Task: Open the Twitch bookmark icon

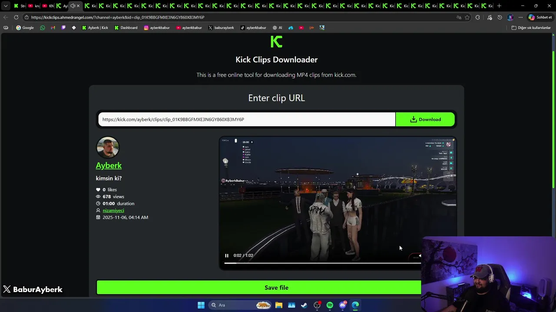Action: (x=63, y=28)
